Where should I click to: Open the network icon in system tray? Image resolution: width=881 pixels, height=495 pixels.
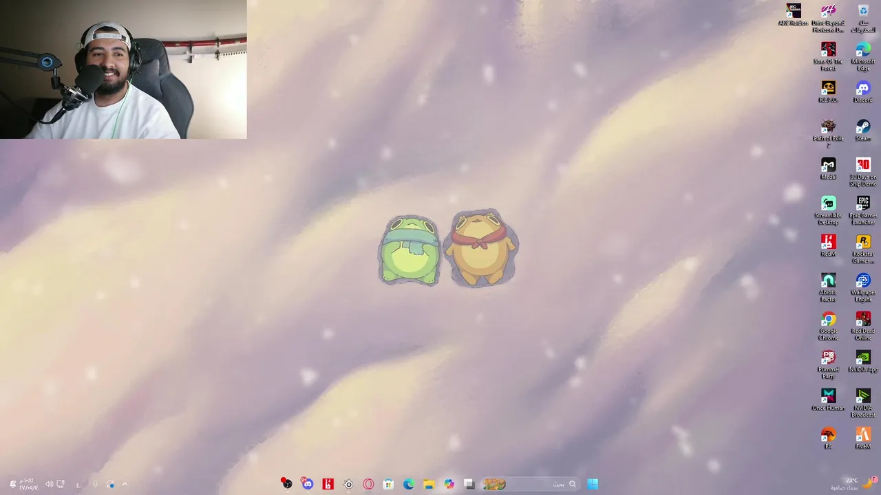tap(61, 484)
